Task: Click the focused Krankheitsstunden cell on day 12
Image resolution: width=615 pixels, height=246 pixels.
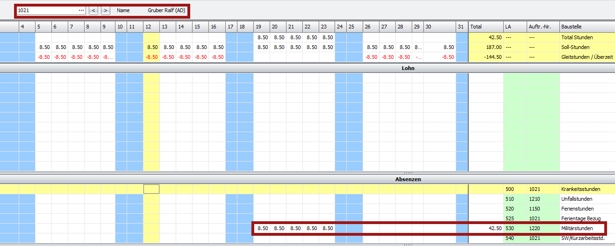Action: [151, 189]
